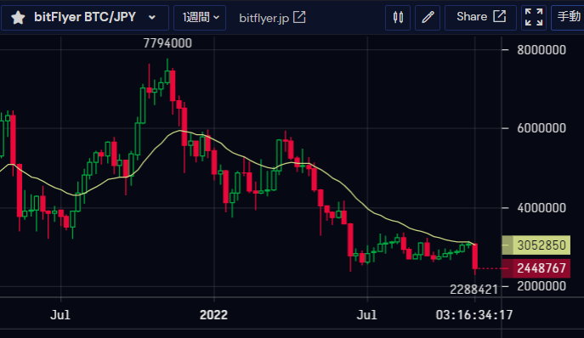
Task: Click the 手動 scale button
Action: [x=568, y=18]
